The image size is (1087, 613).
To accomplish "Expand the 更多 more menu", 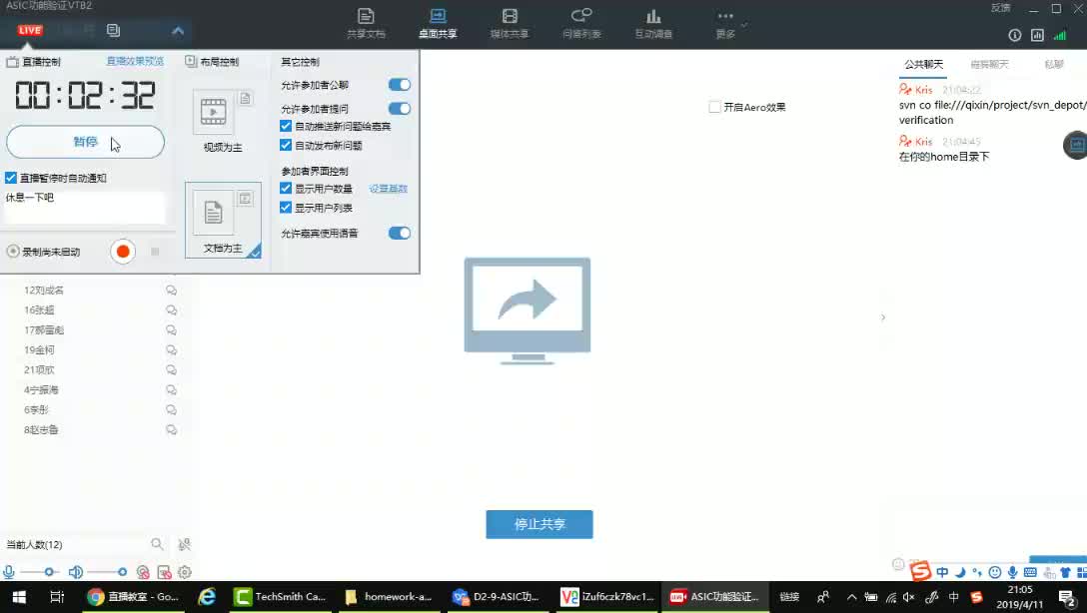I will (725, 23).
